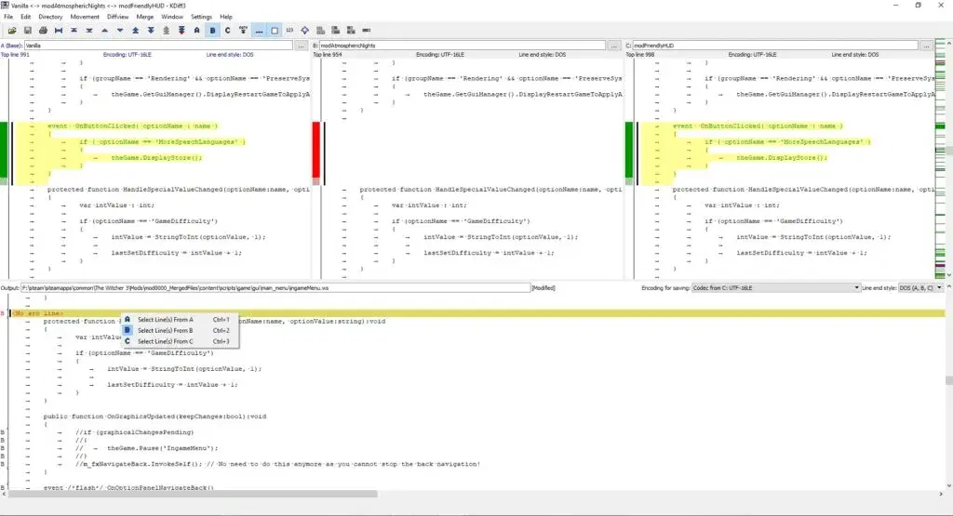Open the Merge menu

(x=144, y=17)
